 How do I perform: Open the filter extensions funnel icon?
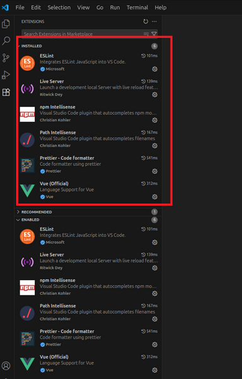click(x=154, y=34)
